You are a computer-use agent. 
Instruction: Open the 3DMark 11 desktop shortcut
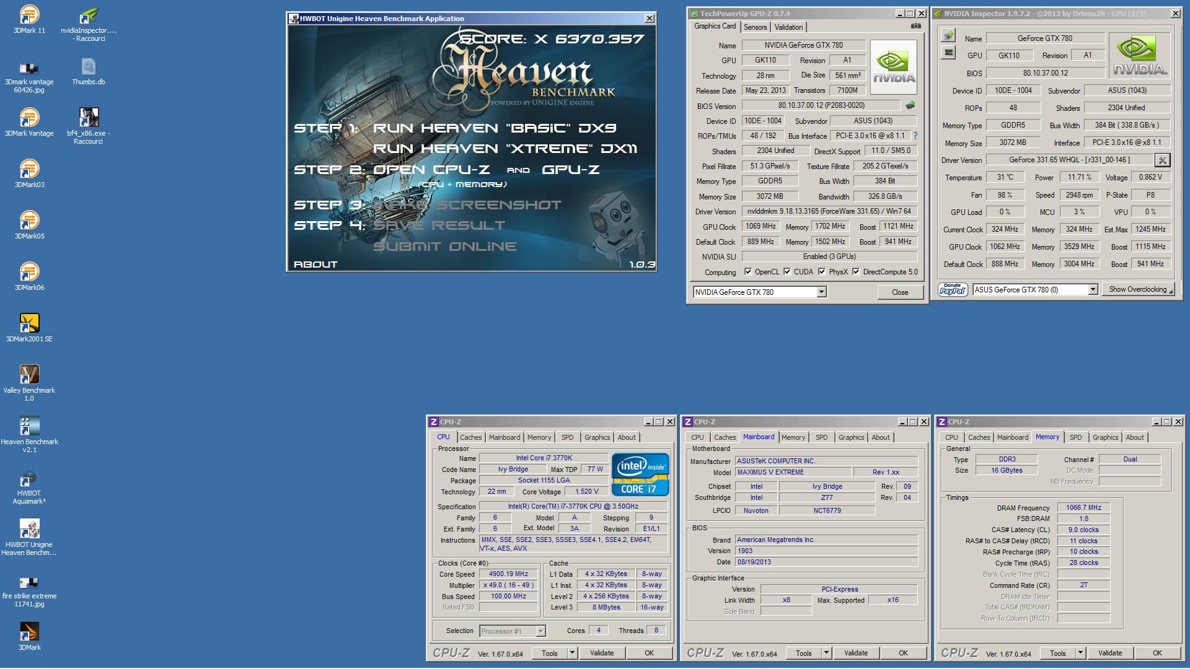click(29, 19)
